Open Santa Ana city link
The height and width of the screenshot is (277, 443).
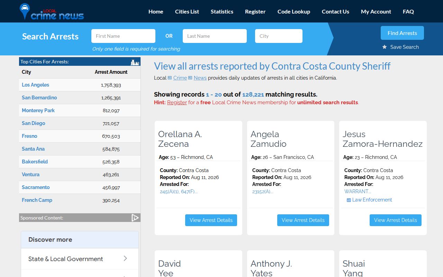click(x=33, y=149)
